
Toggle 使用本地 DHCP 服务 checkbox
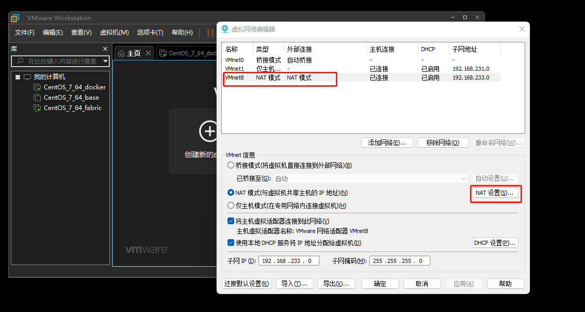click(x=231, y=243)
